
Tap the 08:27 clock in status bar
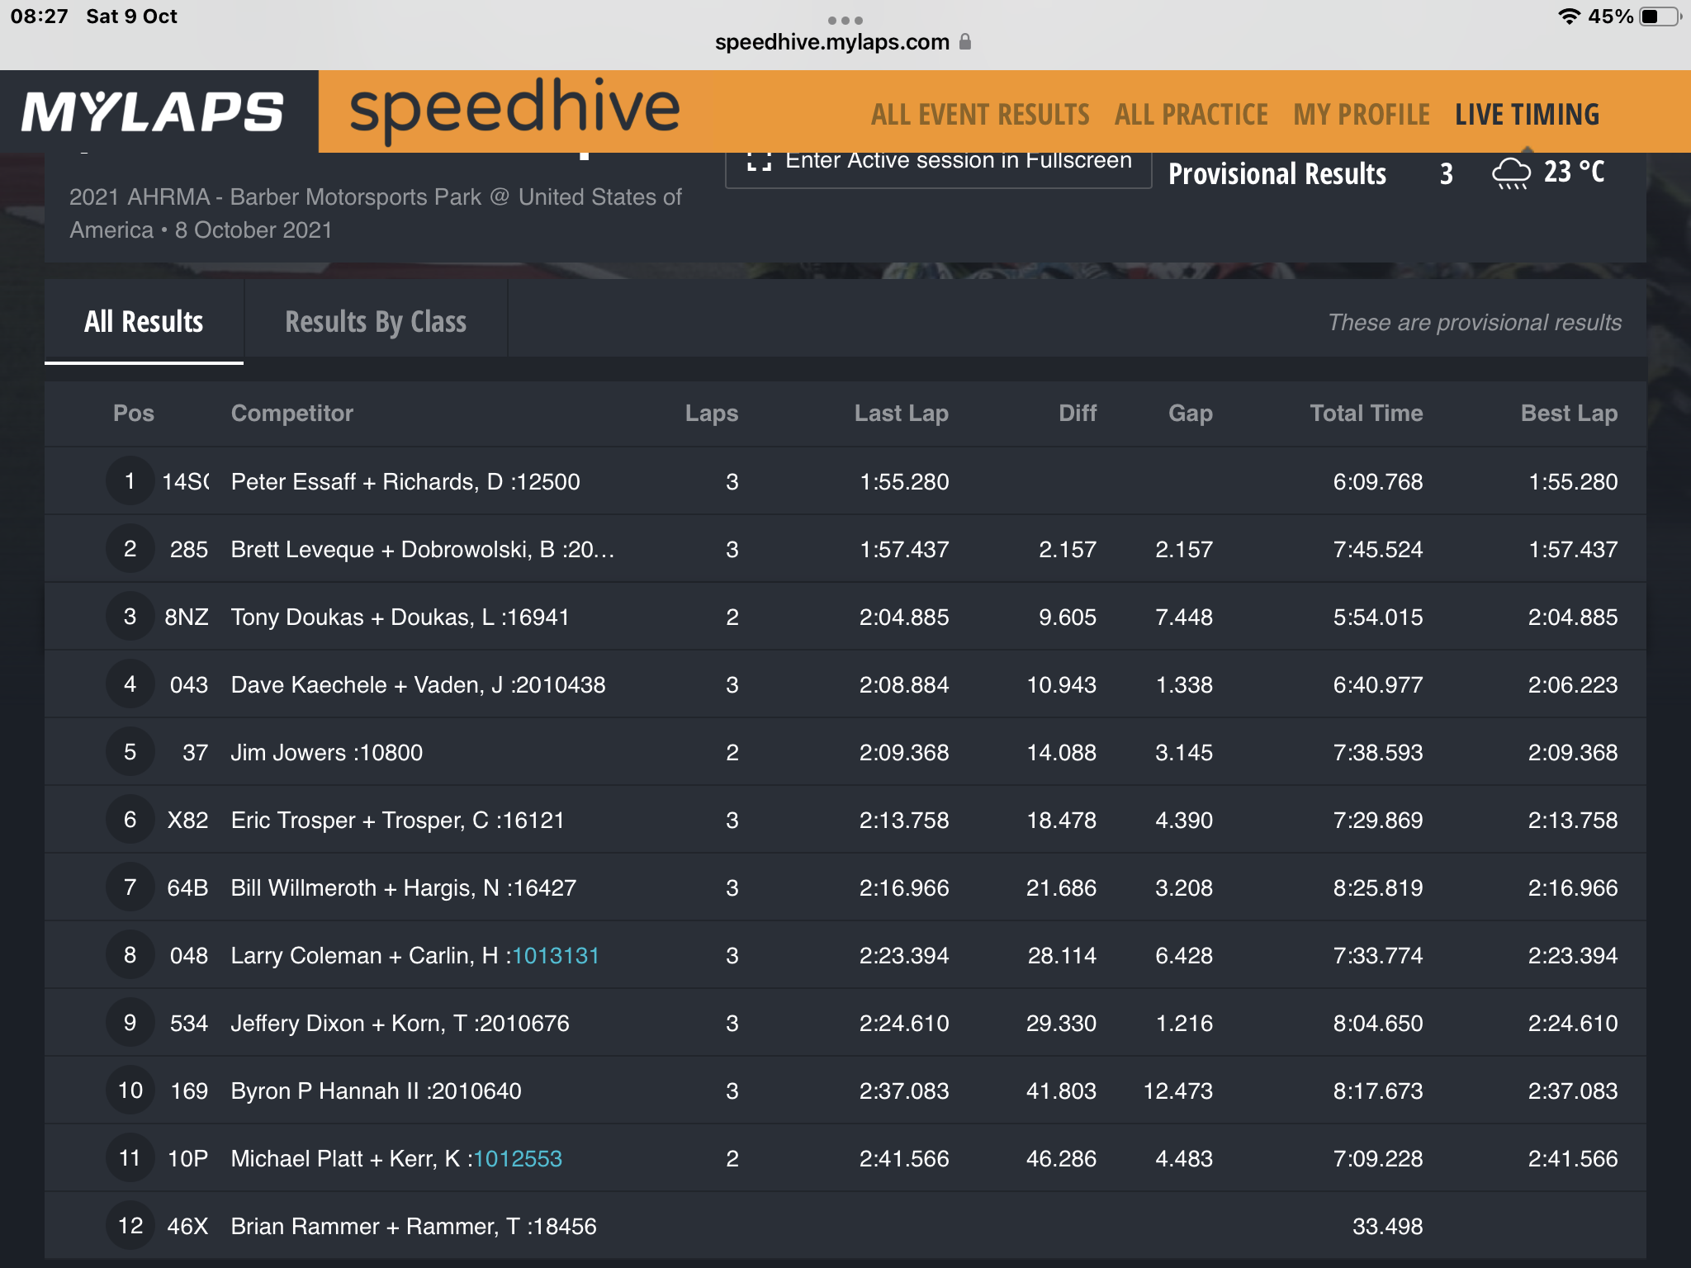pyautogui.click(x=39, y=17)
